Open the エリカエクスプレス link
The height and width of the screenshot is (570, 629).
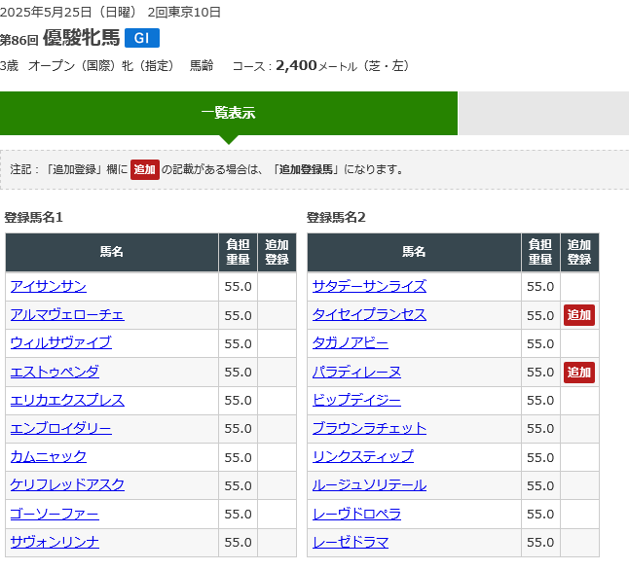(x=67, y=400)
